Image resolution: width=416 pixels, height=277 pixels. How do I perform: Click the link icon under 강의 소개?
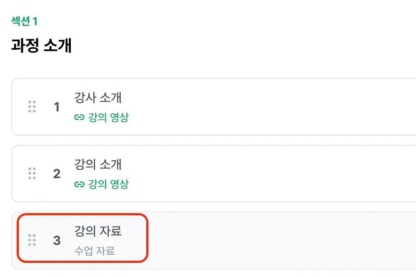[79, 184]
